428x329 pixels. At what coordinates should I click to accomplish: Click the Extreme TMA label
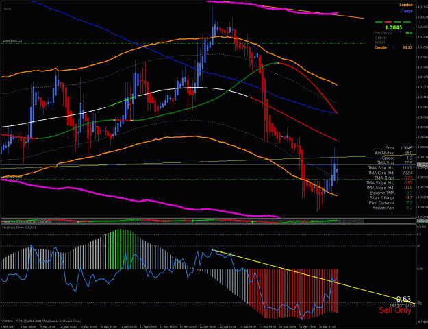pos(382,193)
